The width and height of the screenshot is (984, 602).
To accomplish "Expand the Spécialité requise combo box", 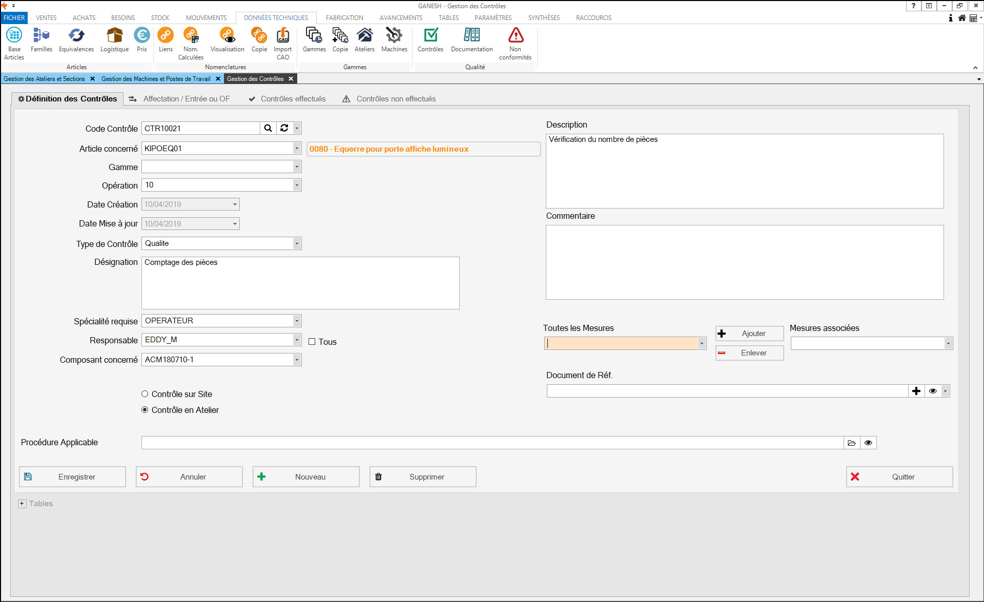I will coord(297,321).
